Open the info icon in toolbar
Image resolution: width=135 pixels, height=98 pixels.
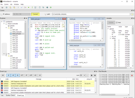47,8
